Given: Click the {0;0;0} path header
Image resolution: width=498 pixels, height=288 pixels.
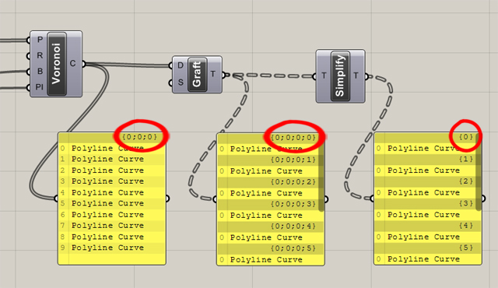Looking at the screenshot, I should coord(140,137).
